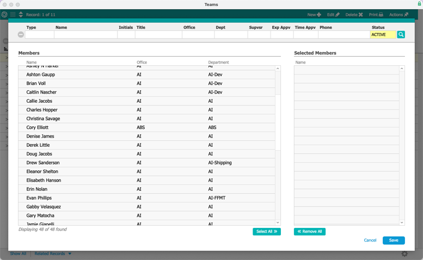This screenshot has width=423, height=260.
Task: Select member Erin Nolan
Action: [x=147, y=189]
